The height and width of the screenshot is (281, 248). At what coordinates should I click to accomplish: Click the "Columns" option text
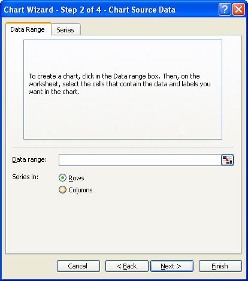[80, 190]
